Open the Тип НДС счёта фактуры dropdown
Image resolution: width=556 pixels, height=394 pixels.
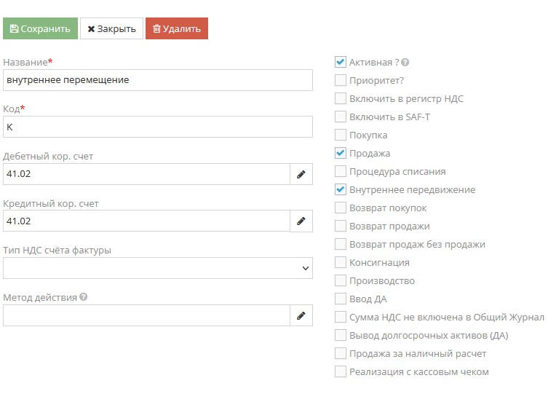click(157, 268)
